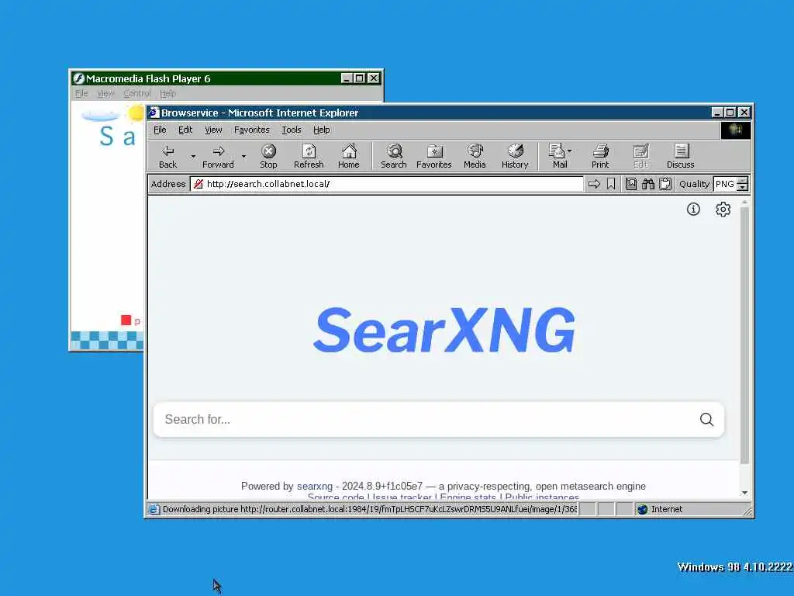794x596 pixels.
Task: Click the SearXNG logo
Action: tap(444, 330)
